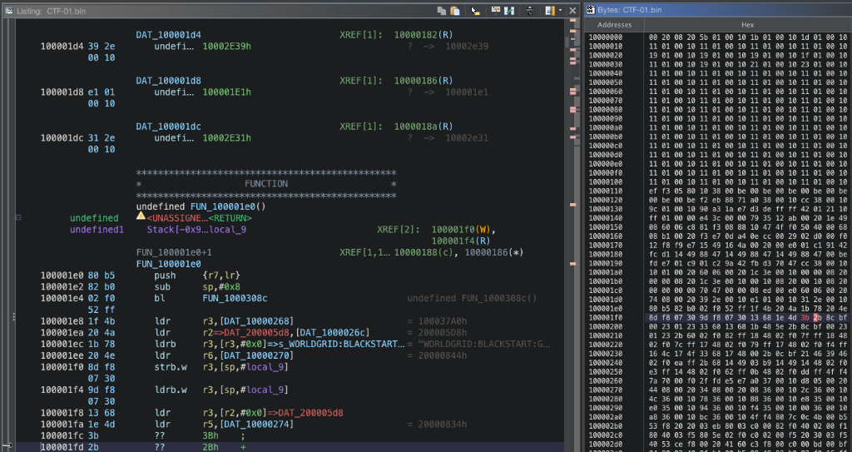Click listing address 100001e0
This screenshot has width=852, height=452.
pyautogui.click(x=62, y=276)
